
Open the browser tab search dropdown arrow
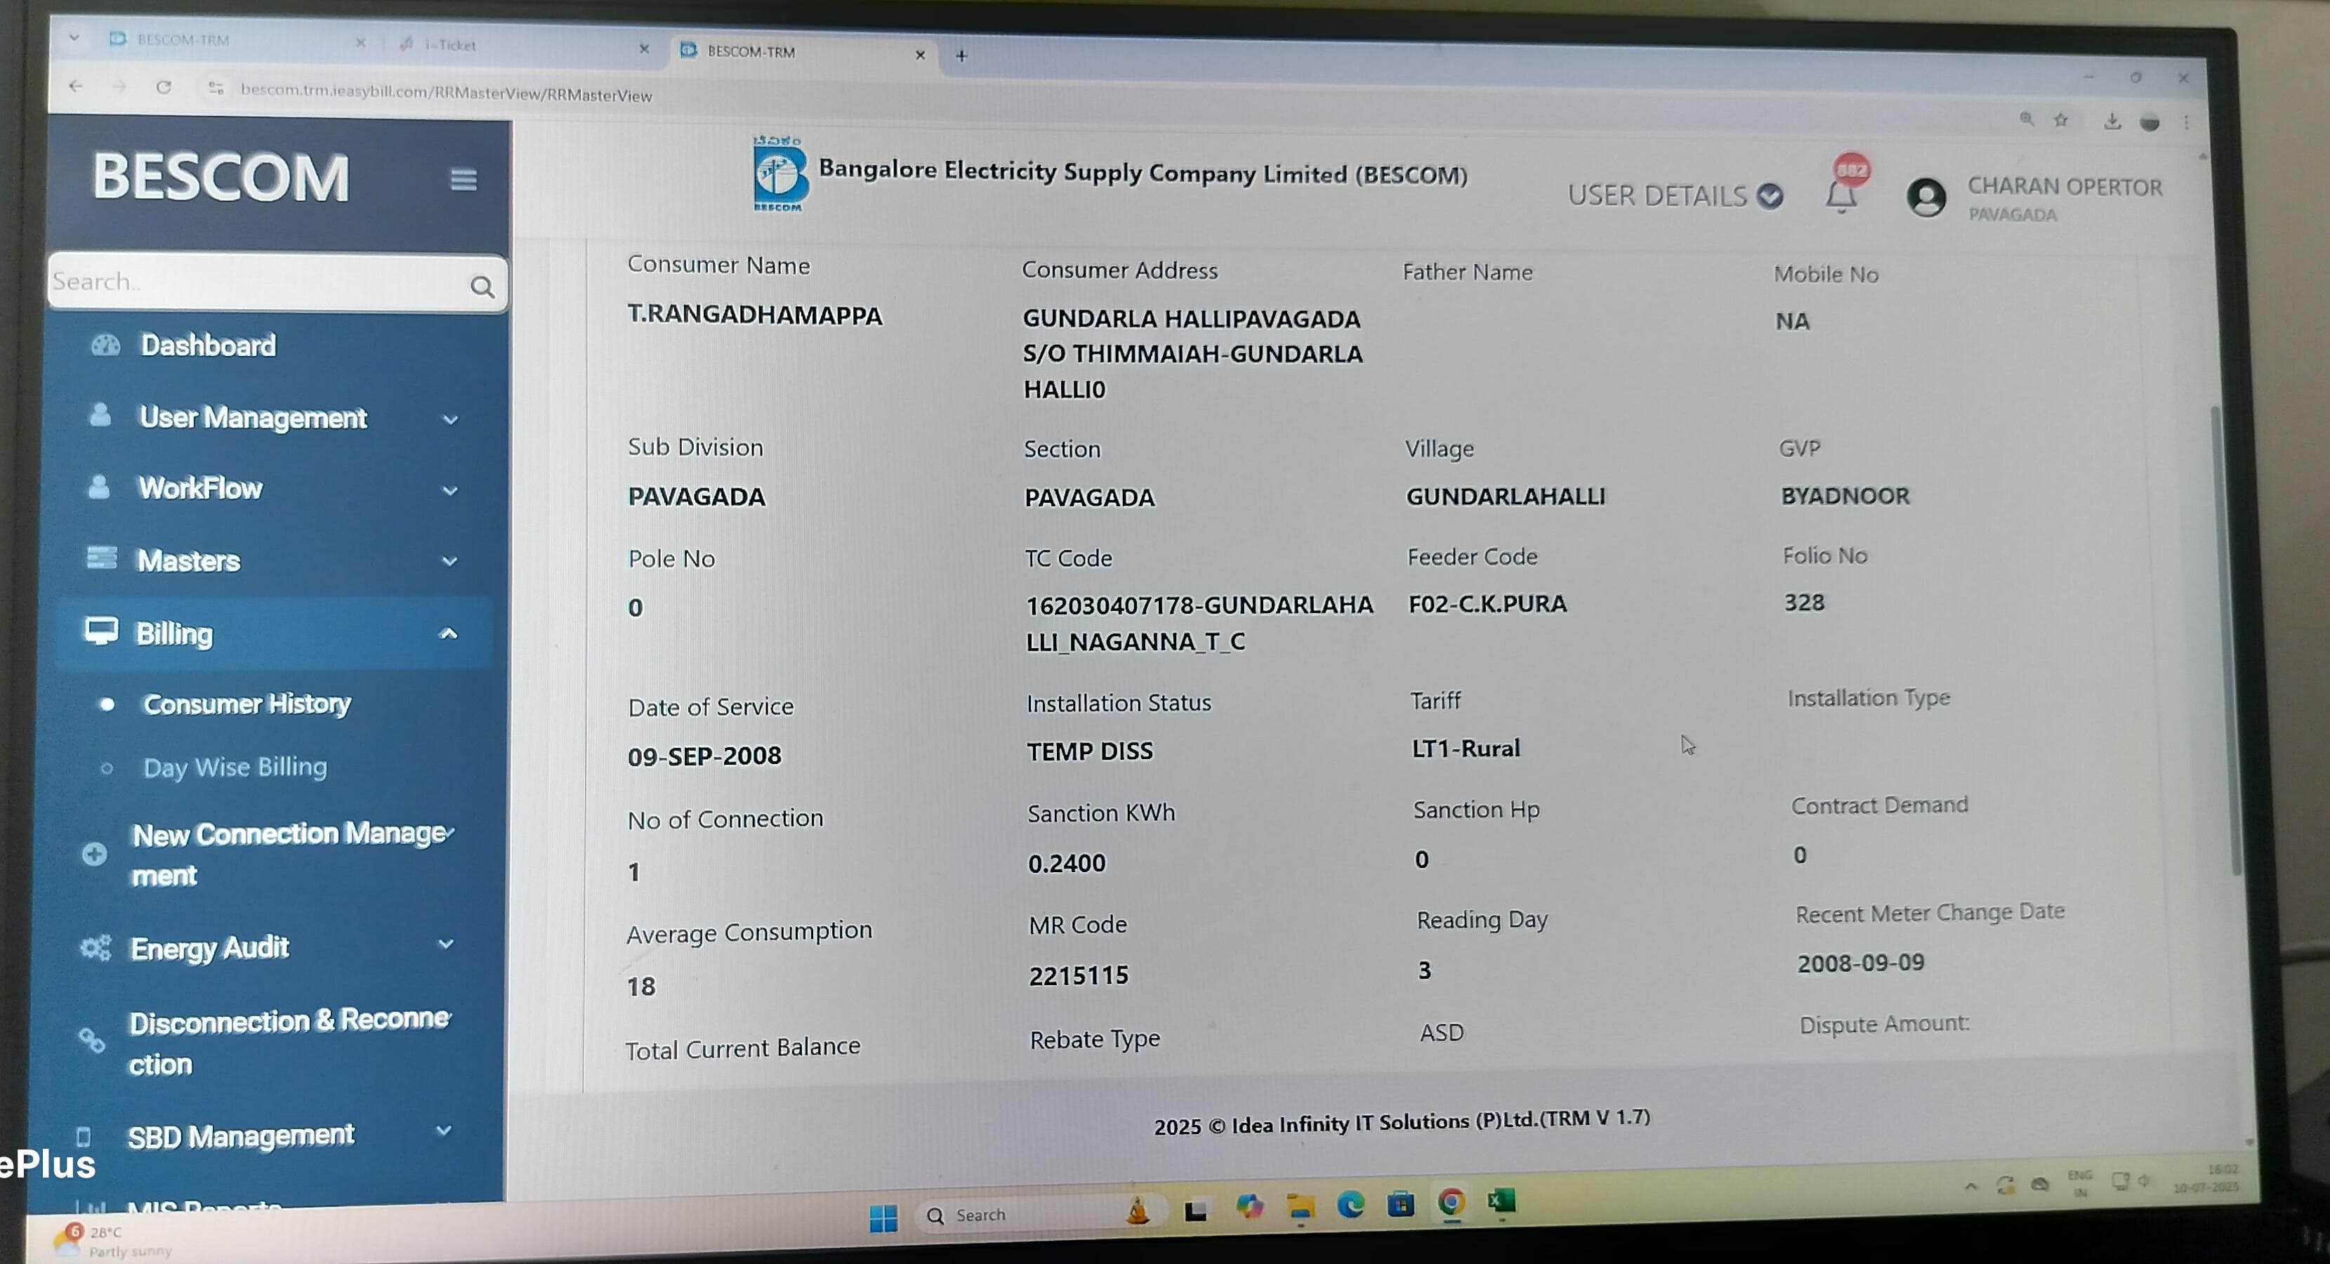tap(74, 38)
